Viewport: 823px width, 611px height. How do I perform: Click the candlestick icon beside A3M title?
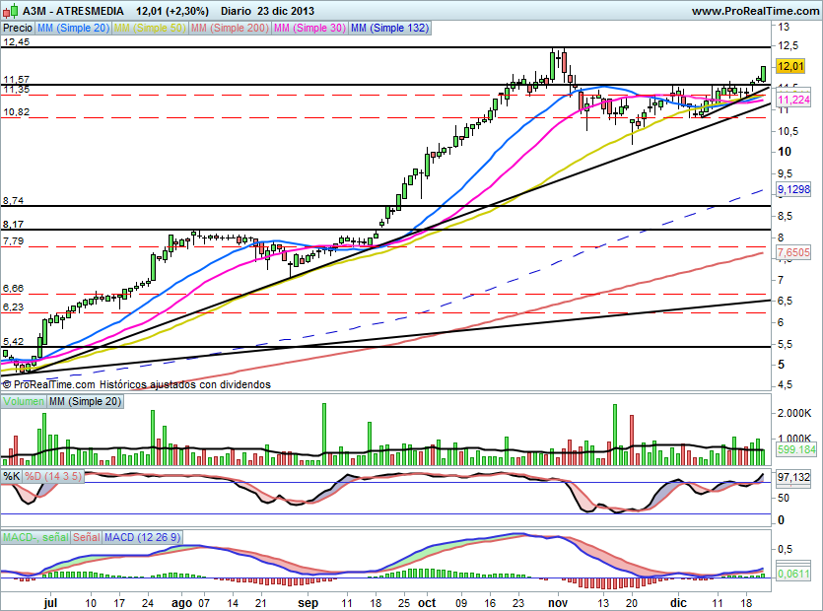[x=10, y=11]
